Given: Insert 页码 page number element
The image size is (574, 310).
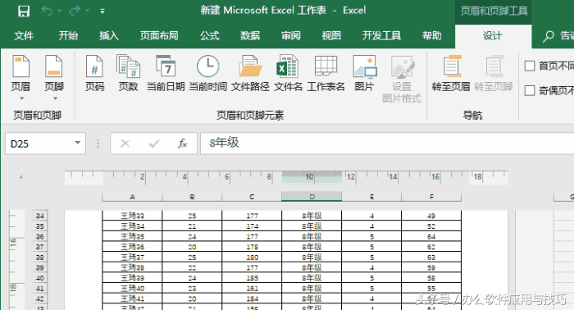Looking at the screenshot, I should [95, 73].
